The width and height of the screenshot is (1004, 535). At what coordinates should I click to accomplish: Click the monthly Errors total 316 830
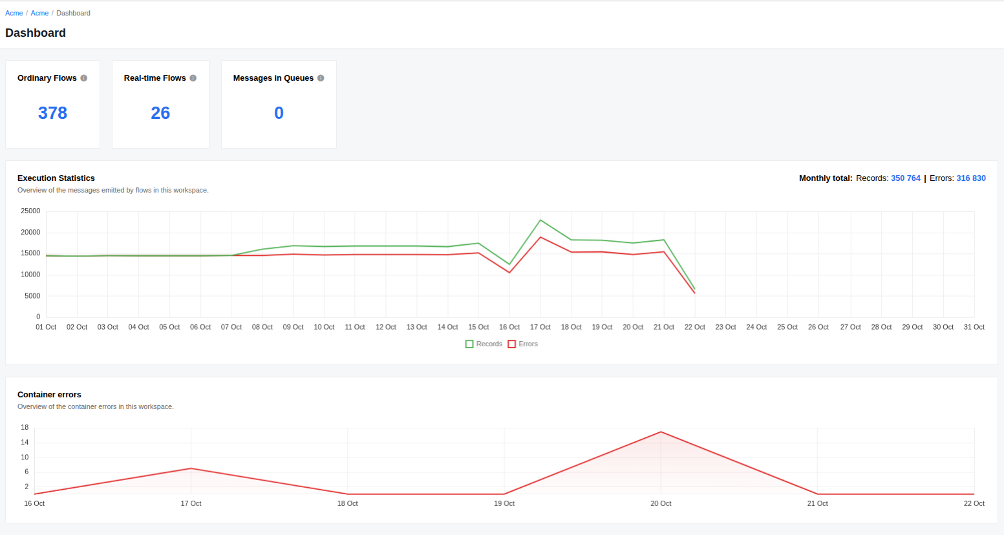[971, 178]
